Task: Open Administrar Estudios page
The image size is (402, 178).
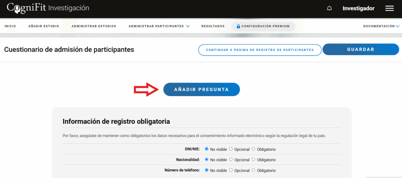Action: point(94,26)
